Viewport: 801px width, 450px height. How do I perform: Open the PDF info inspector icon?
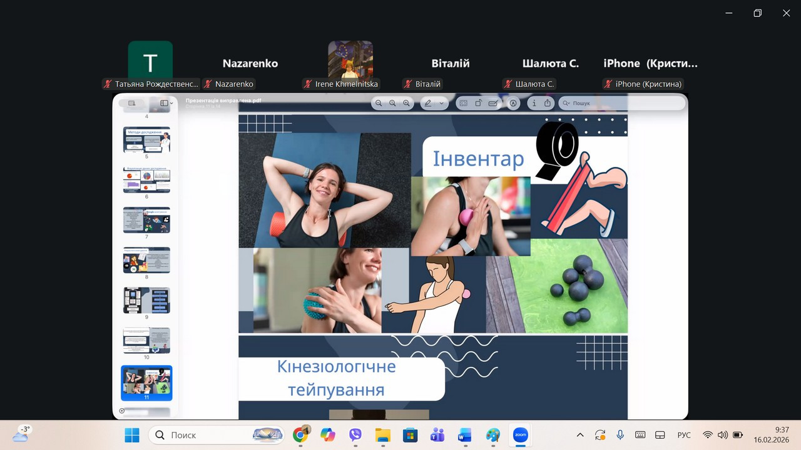(534, 104)
